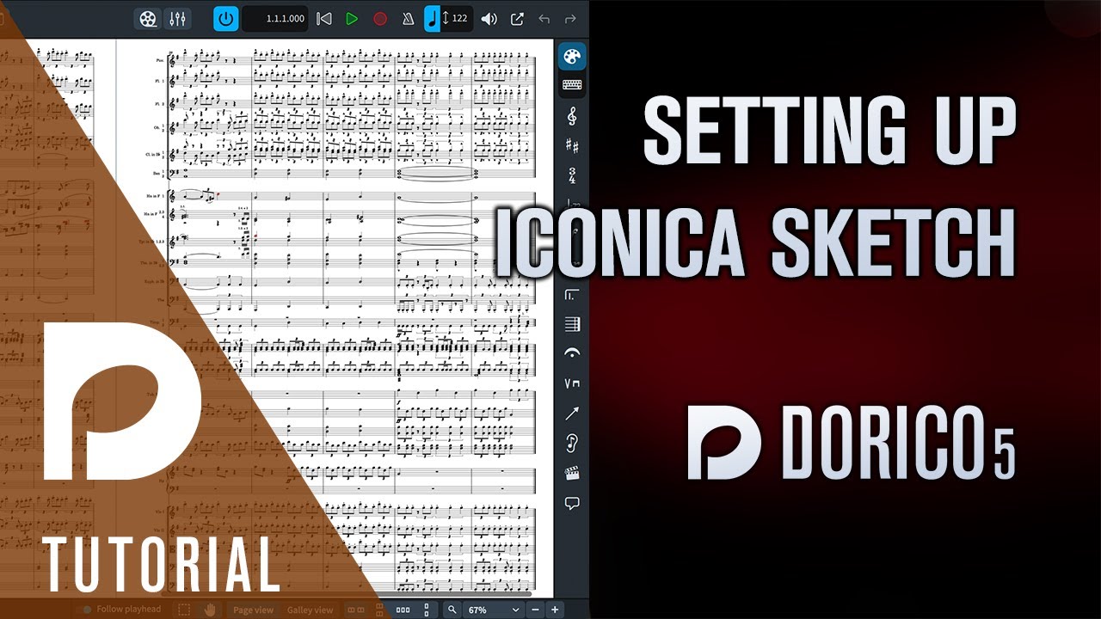This screenshot has height=619, width=1101.
Task: Open the Lines panel diagonal arrow icon
Action: coord(572,414)
